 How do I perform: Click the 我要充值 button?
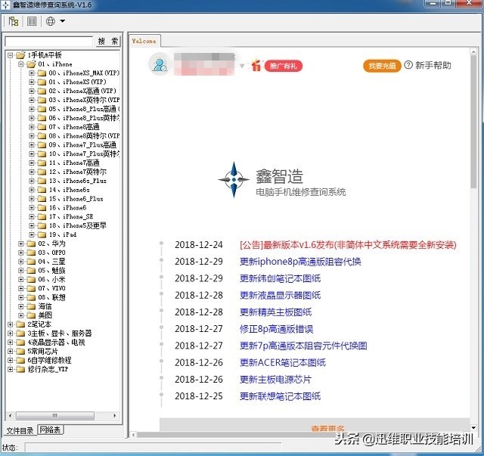382,66
